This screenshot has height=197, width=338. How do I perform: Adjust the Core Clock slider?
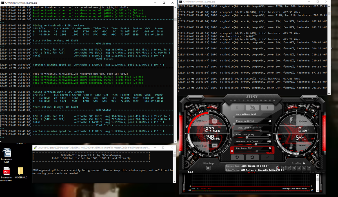[252, 138]
